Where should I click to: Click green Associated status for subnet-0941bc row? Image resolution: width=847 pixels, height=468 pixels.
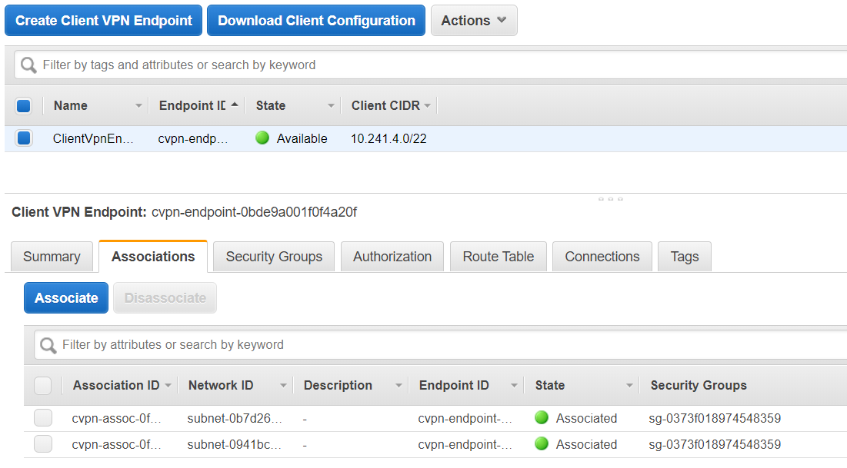click(542, 444)
